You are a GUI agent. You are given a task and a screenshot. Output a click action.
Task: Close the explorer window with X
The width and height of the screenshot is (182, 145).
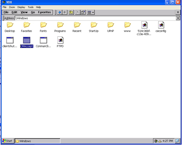coord(178,12)
